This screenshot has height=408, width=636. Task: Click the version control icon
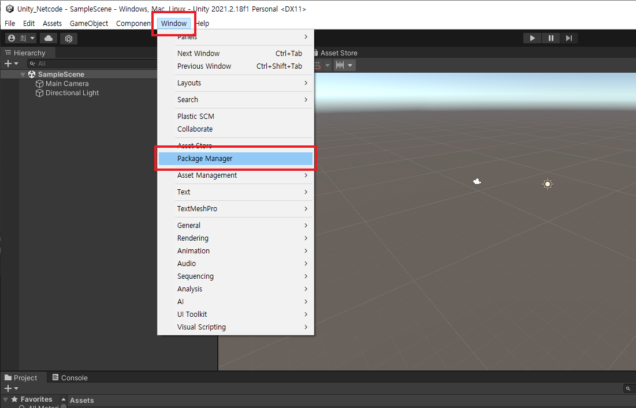click(x=69, y=39)
